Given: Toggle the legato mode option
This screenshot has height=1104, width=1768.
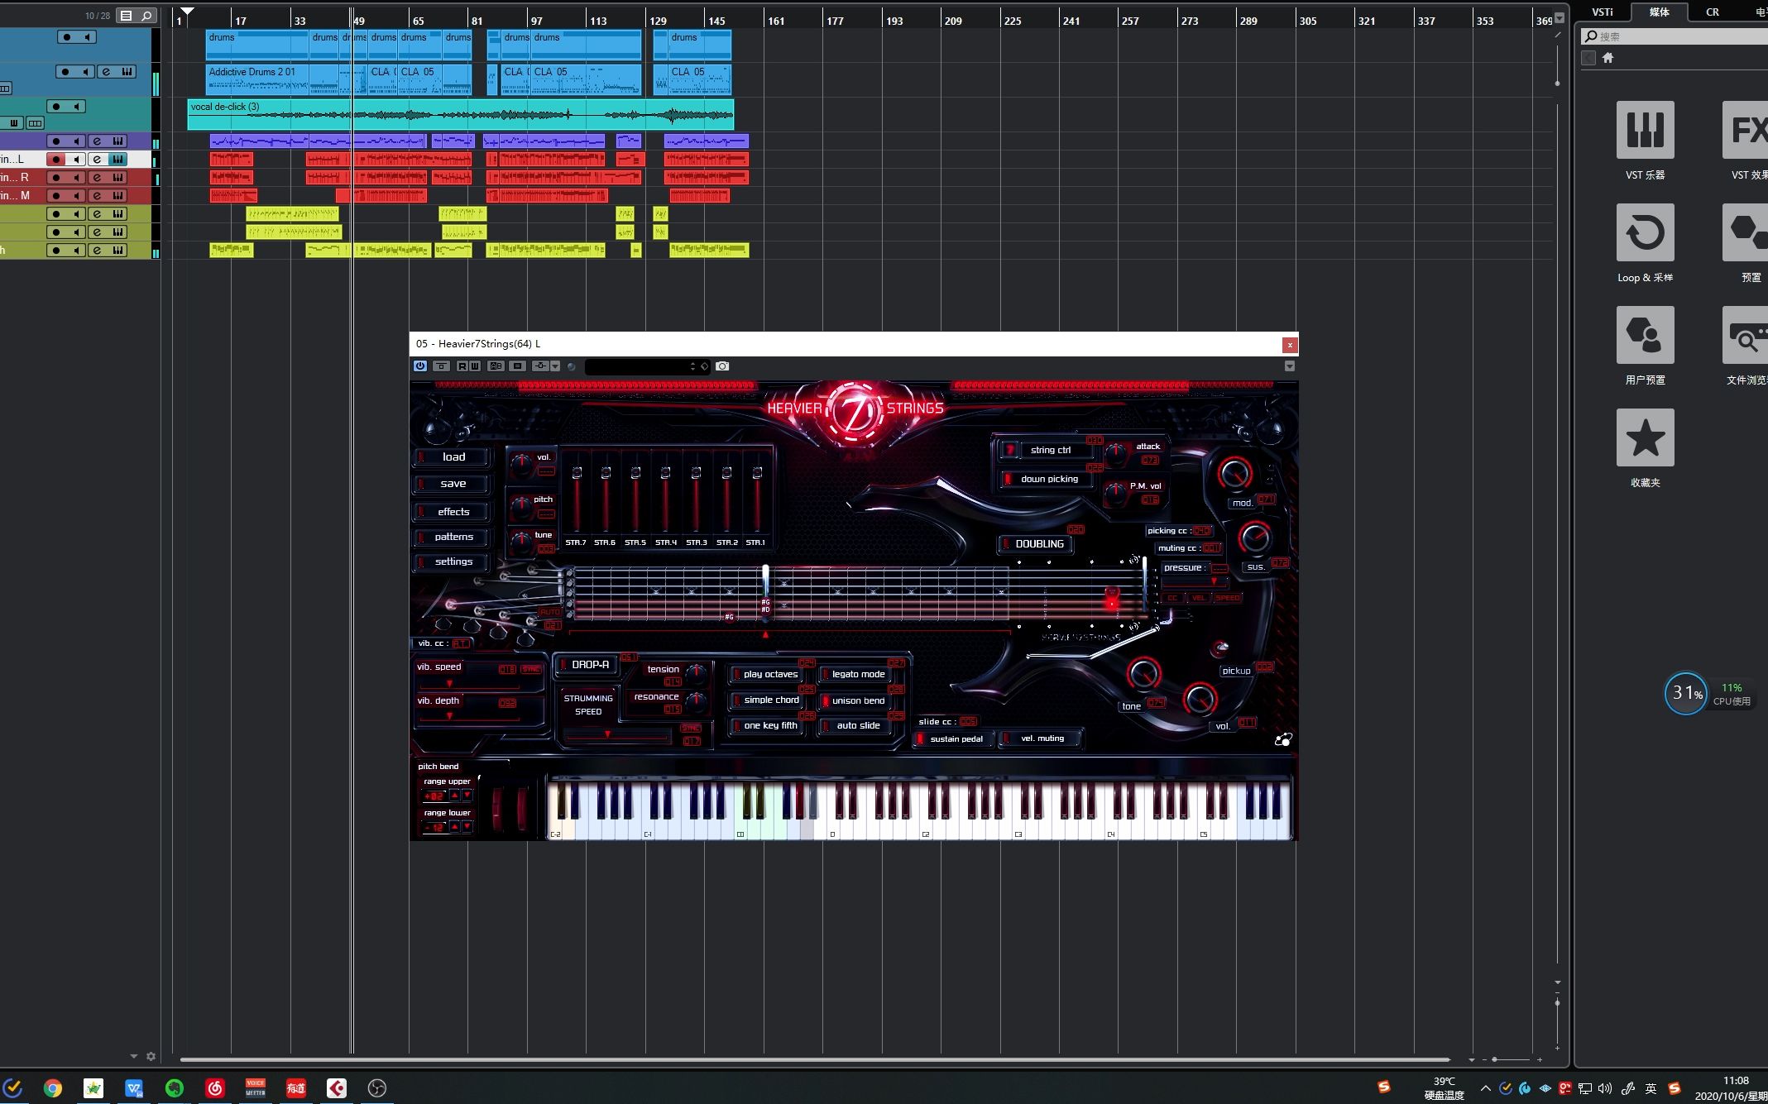Looking at the screenshot, I should click(x=857, y=675).
